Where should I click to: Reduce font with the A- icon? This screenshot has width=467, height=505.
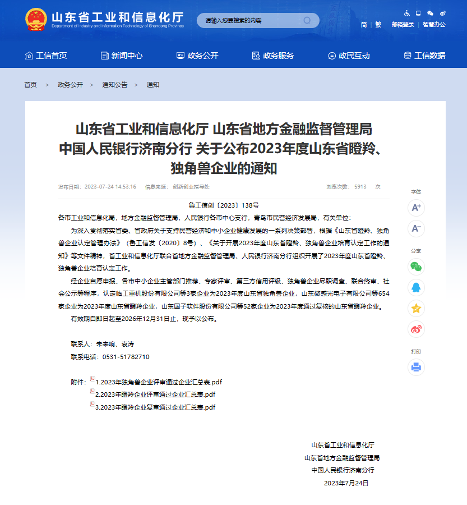415,229
